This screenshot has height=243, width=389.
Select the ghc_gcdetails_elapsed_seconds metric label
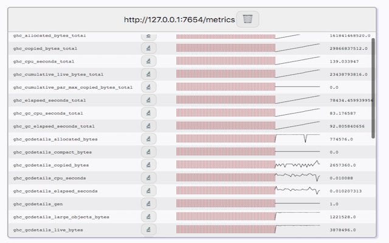(x=55, y=191)
